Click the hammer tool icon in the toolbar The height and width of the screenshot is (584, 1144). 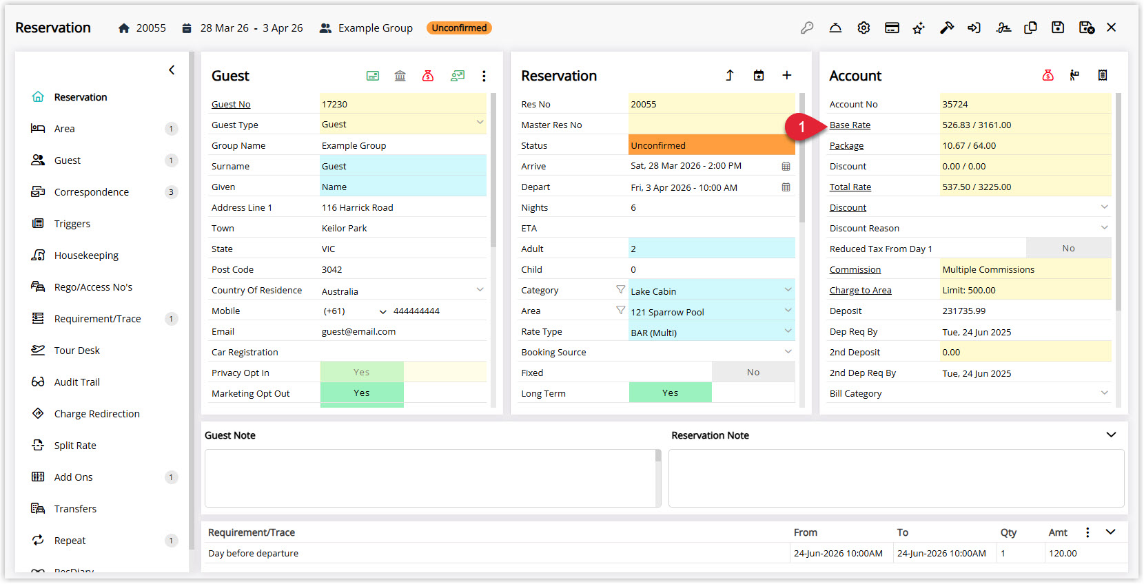[x=947, y=28]
